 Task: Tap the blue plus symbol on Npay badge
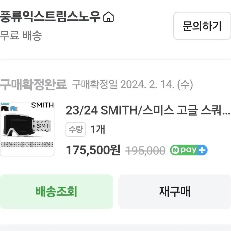[x=202, y=150]
